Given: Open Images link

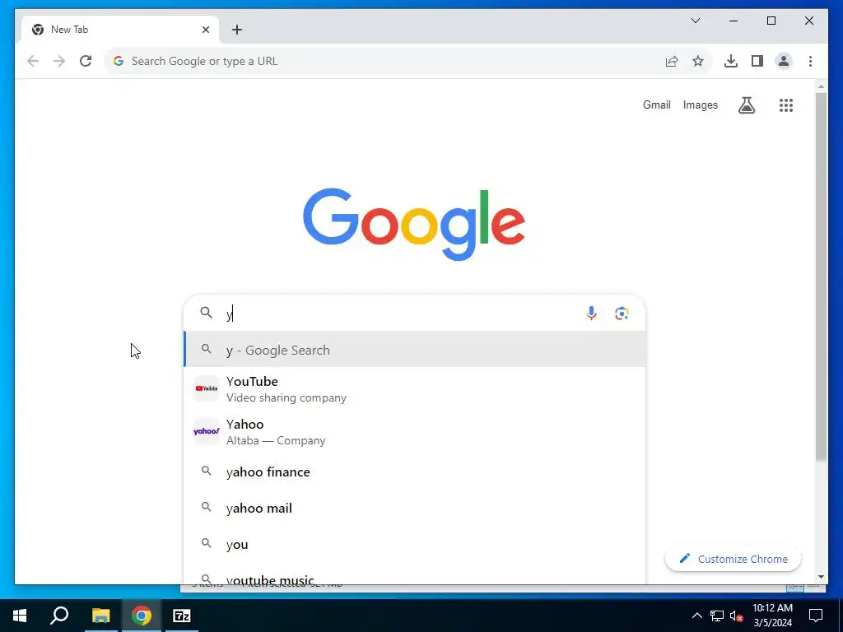Looking at the screenshot, I should pos(700,105).
